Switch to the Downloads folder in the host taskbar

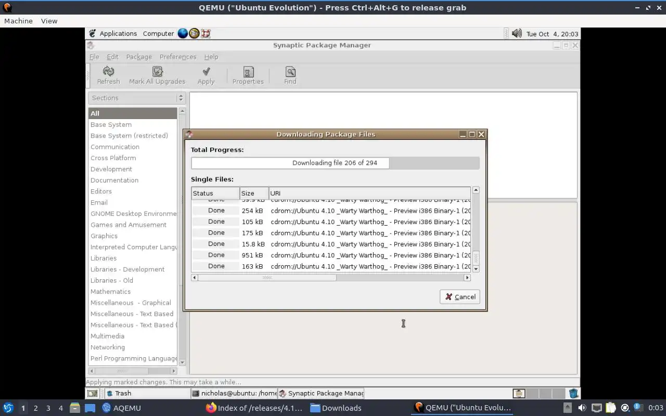point(336,408)
